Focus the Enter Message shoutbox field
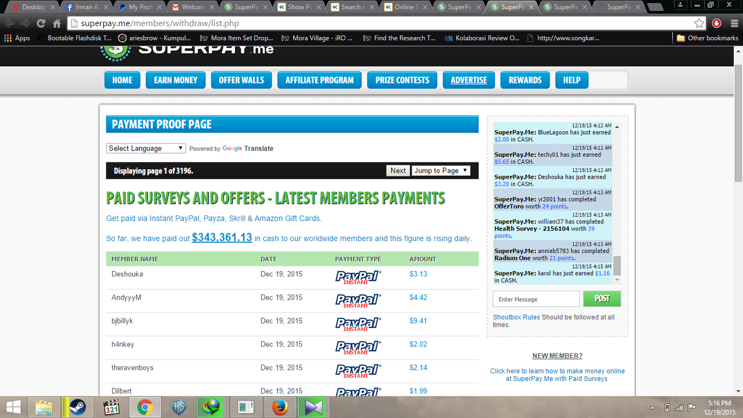 click(536, 299)
